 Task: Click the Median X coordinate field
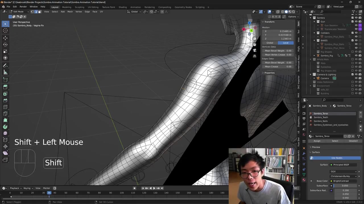tap(278, 31)
